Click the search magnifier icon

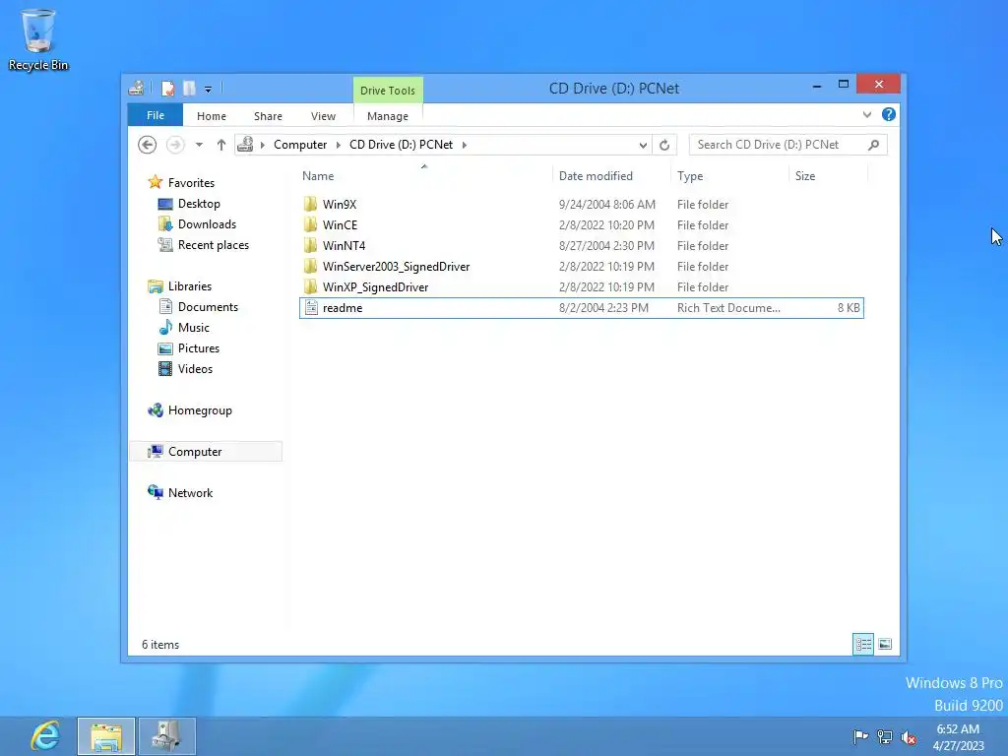pos(874,145)
